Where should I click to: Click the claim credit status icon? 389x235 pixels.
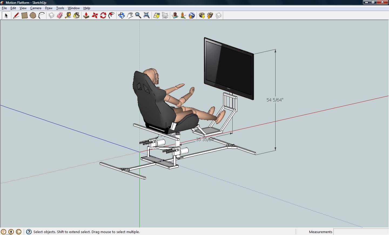tap(19, 232)
